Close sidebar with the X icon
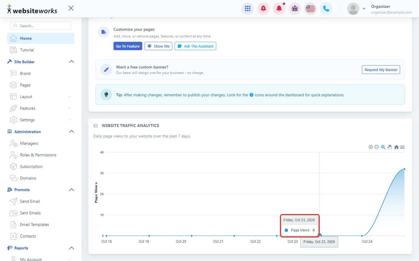 tap(71, 8)
